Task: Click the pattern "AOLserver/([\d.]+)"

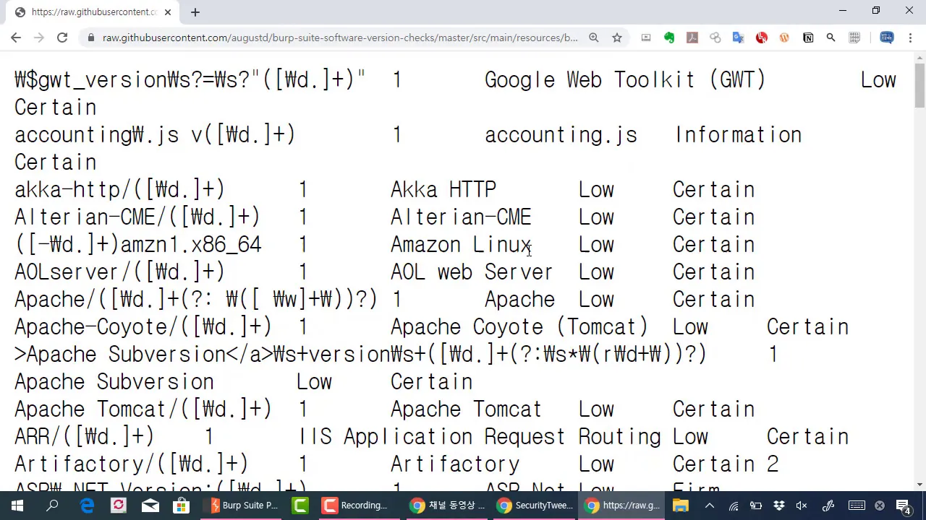Action: tap(120, 272)
